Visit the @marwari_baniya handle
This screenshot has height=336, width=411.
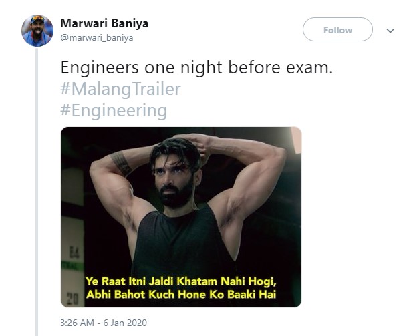[97, 38]
